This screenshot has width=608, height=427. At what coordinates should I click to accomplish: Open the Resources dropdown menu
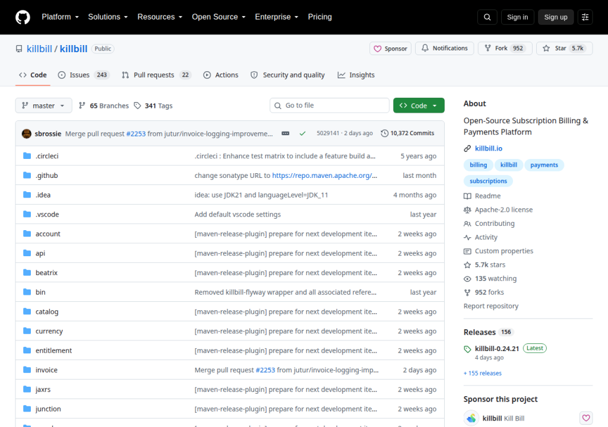pos(160,17)
